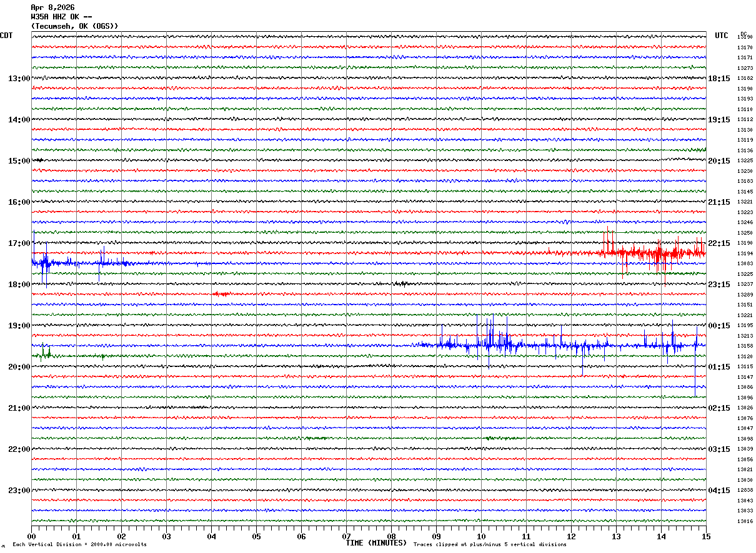Select the "W35A HHZ OK --" station title
The image size is (756, 553).
point(61,17)
